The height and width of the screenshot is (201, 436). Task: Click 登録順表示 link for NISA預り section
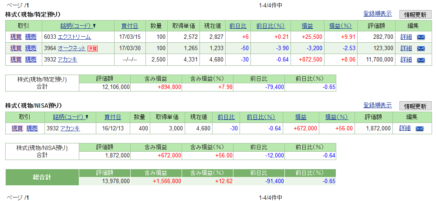point(378,105)
